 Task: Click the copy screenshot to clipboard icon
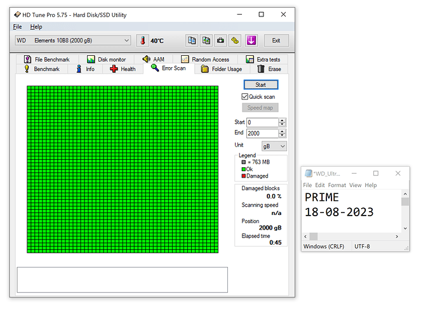(x=206, y=41)
